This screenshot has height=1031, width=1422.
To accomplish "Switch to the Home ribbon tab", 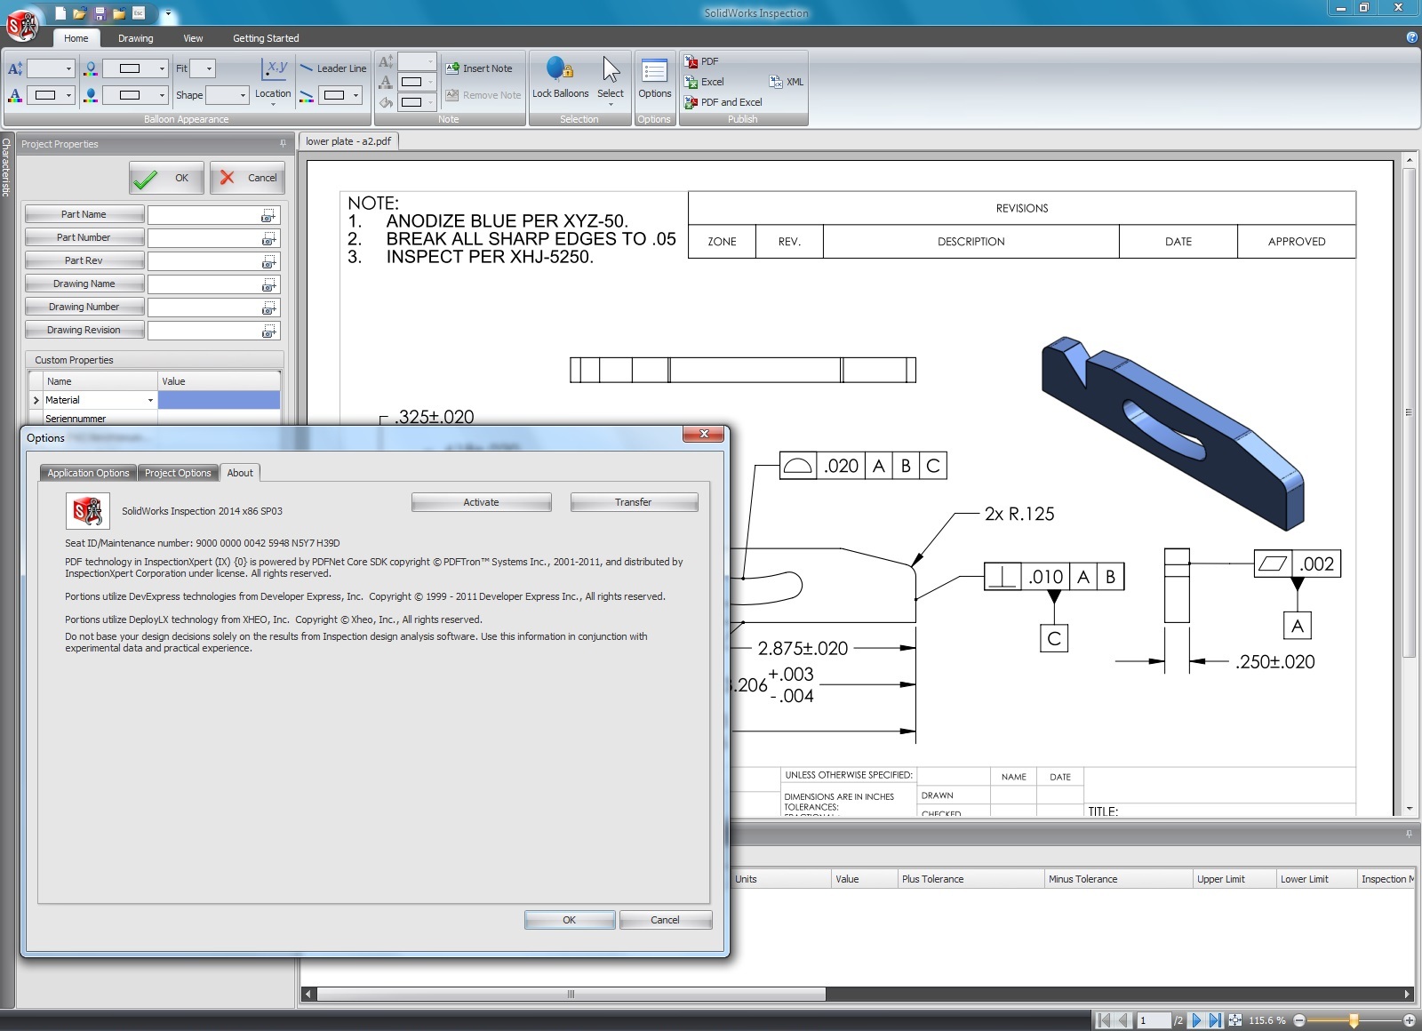I will coord(76,38).
